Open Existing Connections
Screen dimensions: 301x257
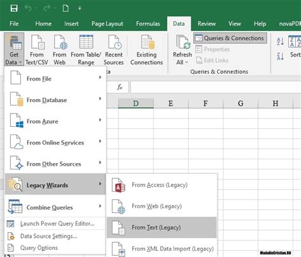click(x=147, y=49)
